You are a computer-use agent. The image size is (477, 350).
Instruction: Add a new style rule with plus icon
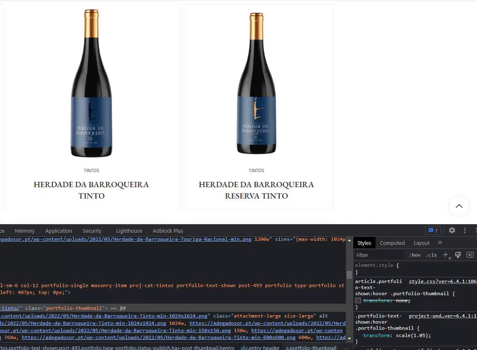[x=446, y=255]
